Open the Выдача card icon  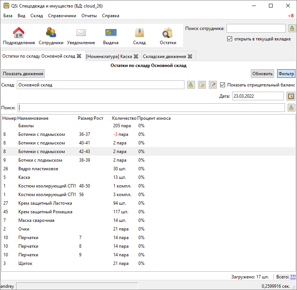coord(111,33)
